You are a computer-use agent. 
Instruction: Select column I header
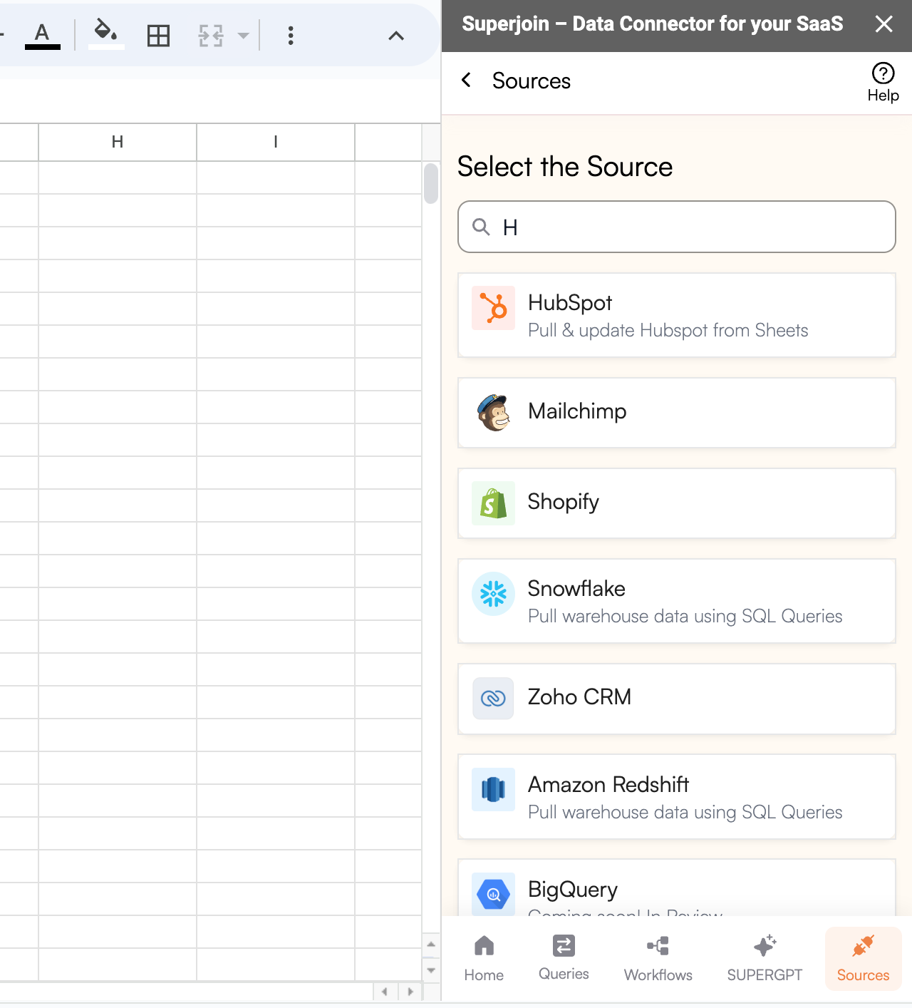tap(276, 142)
